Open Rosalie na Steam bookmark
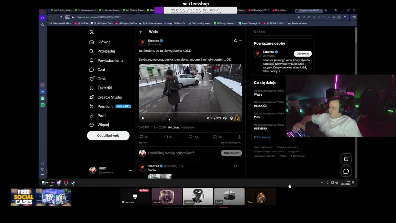 298,23
